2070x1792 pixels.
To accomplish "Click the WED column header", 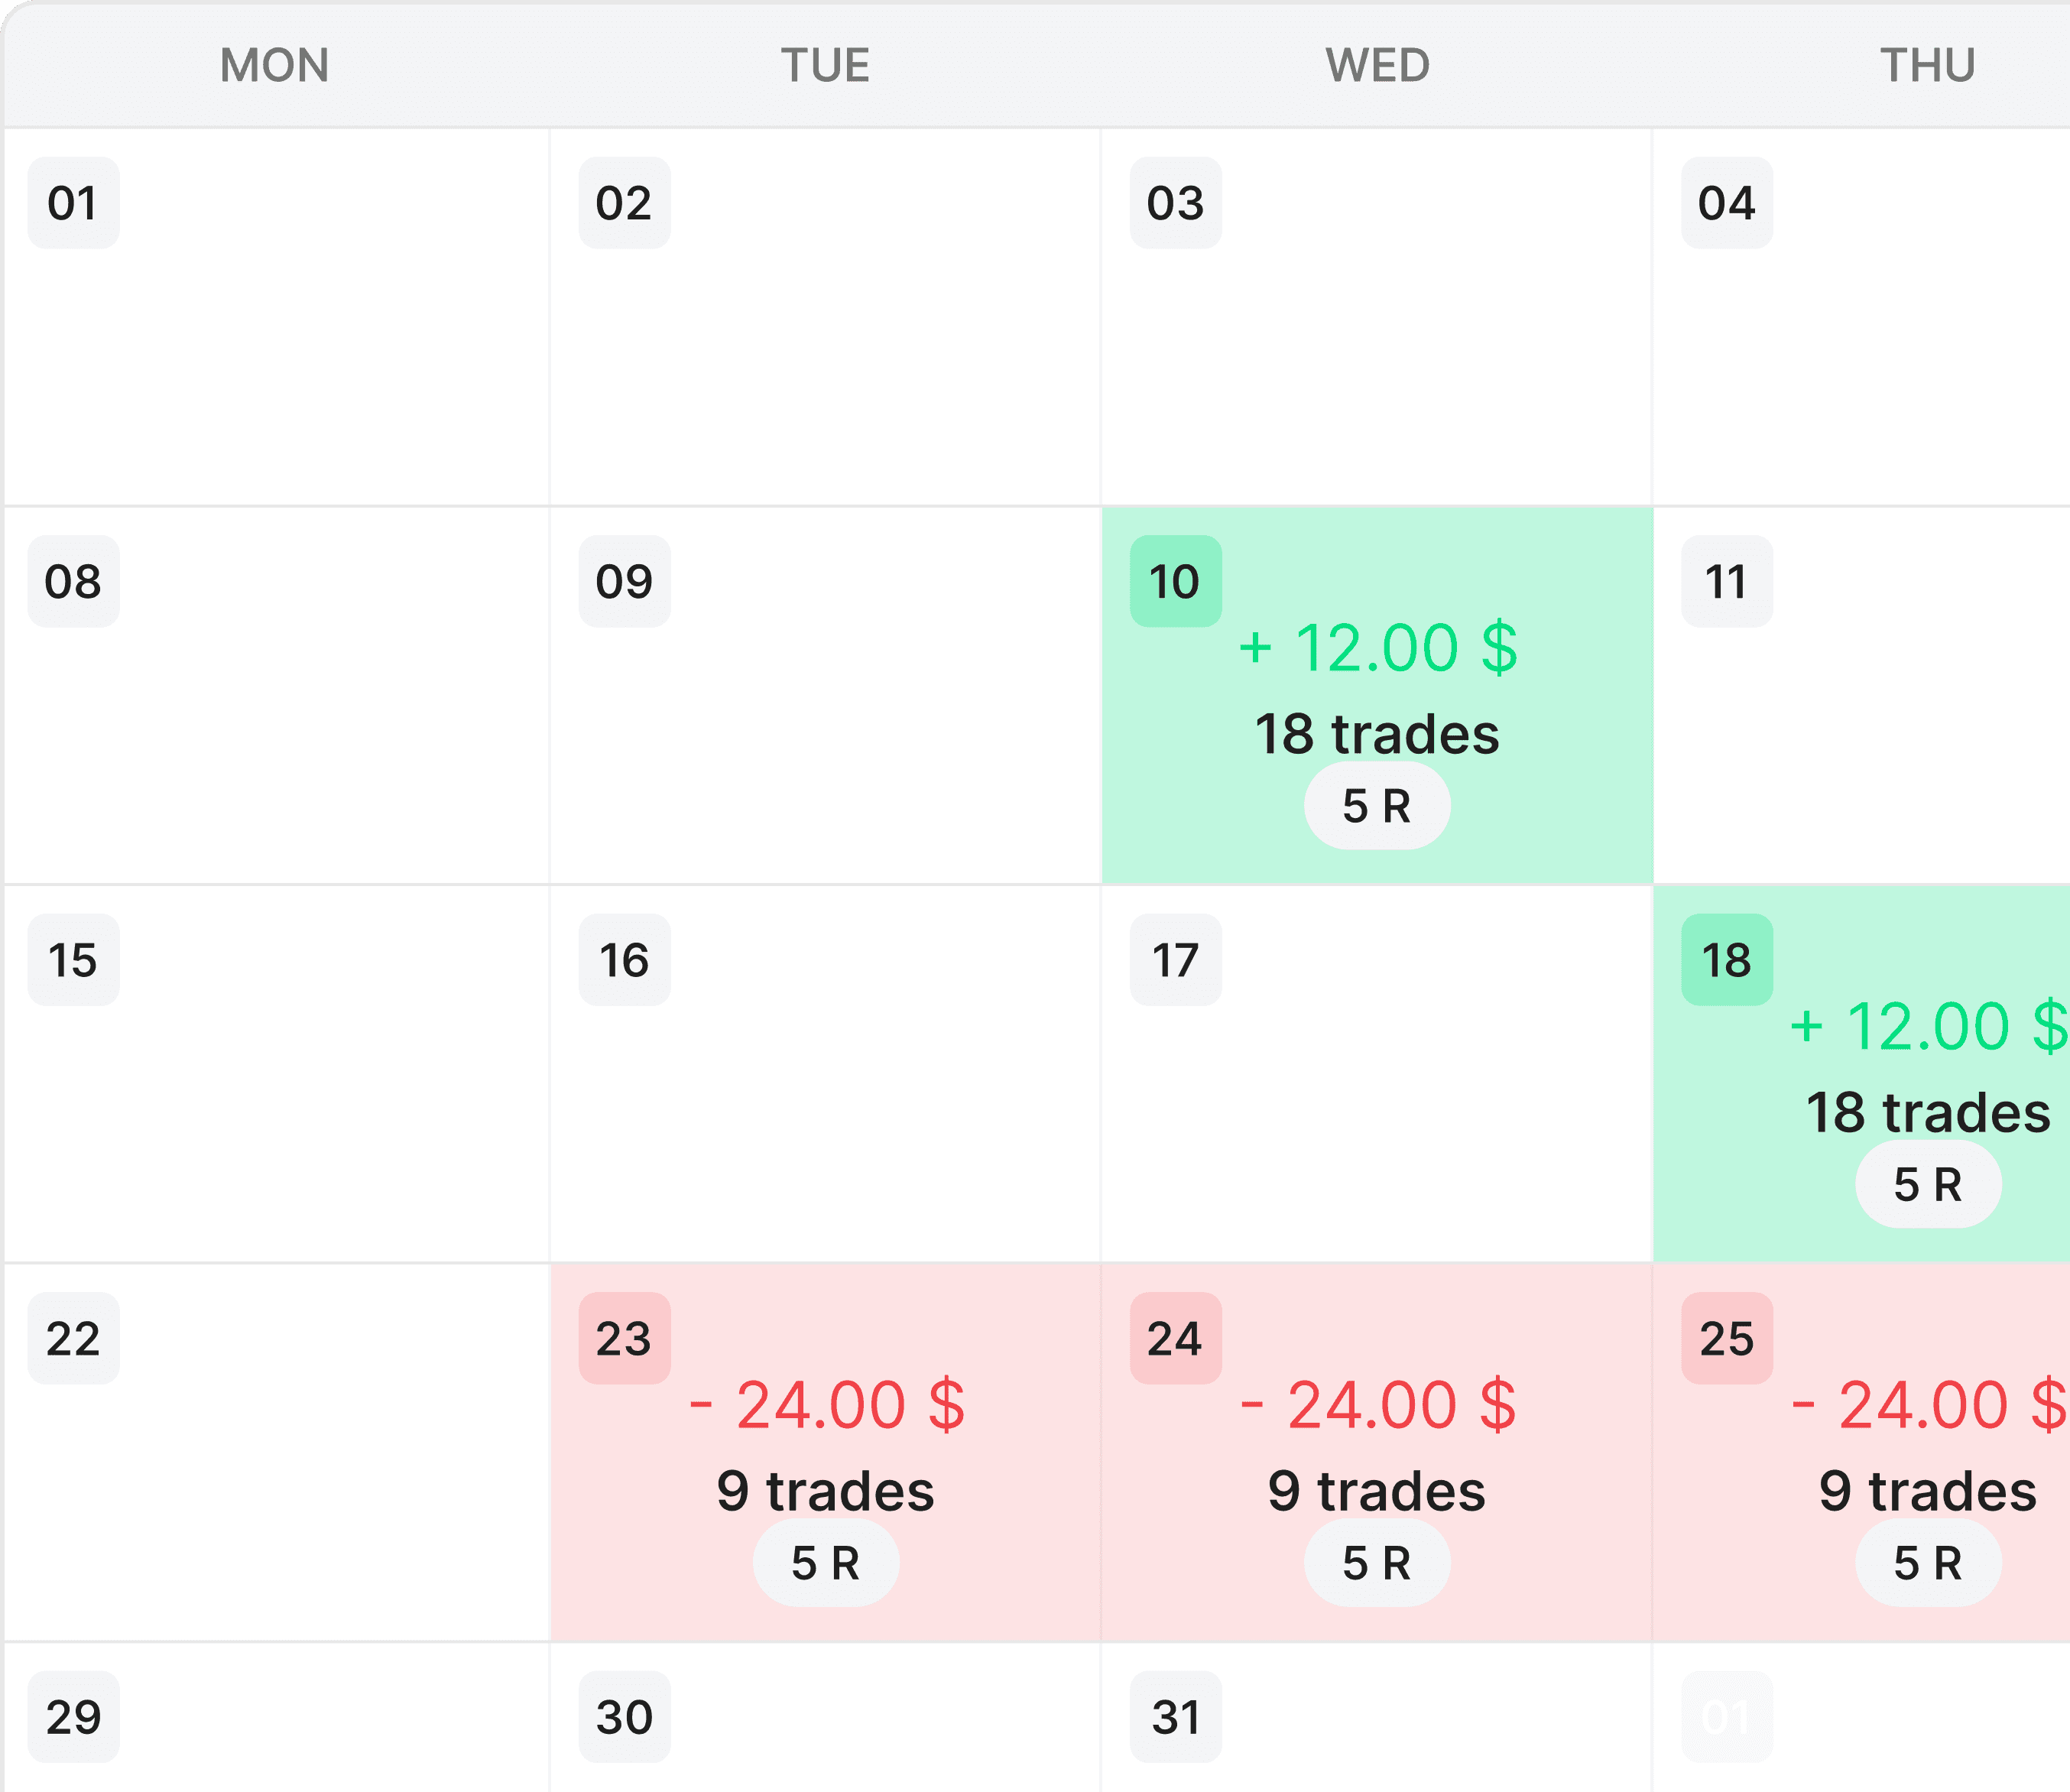I will (1377, 65).
